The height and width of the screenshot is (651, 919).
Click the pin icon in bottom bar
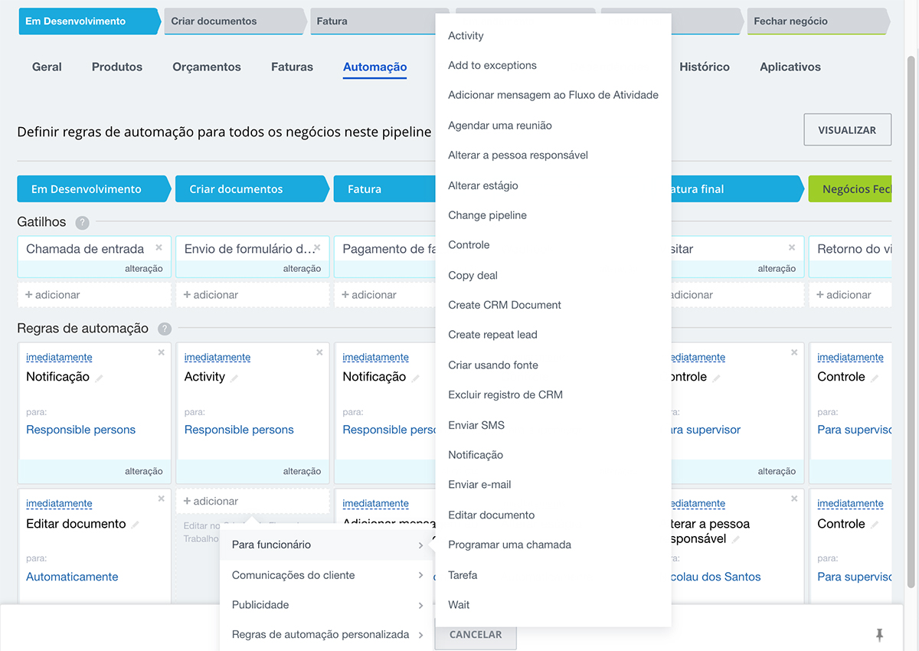tap(879, 634)
